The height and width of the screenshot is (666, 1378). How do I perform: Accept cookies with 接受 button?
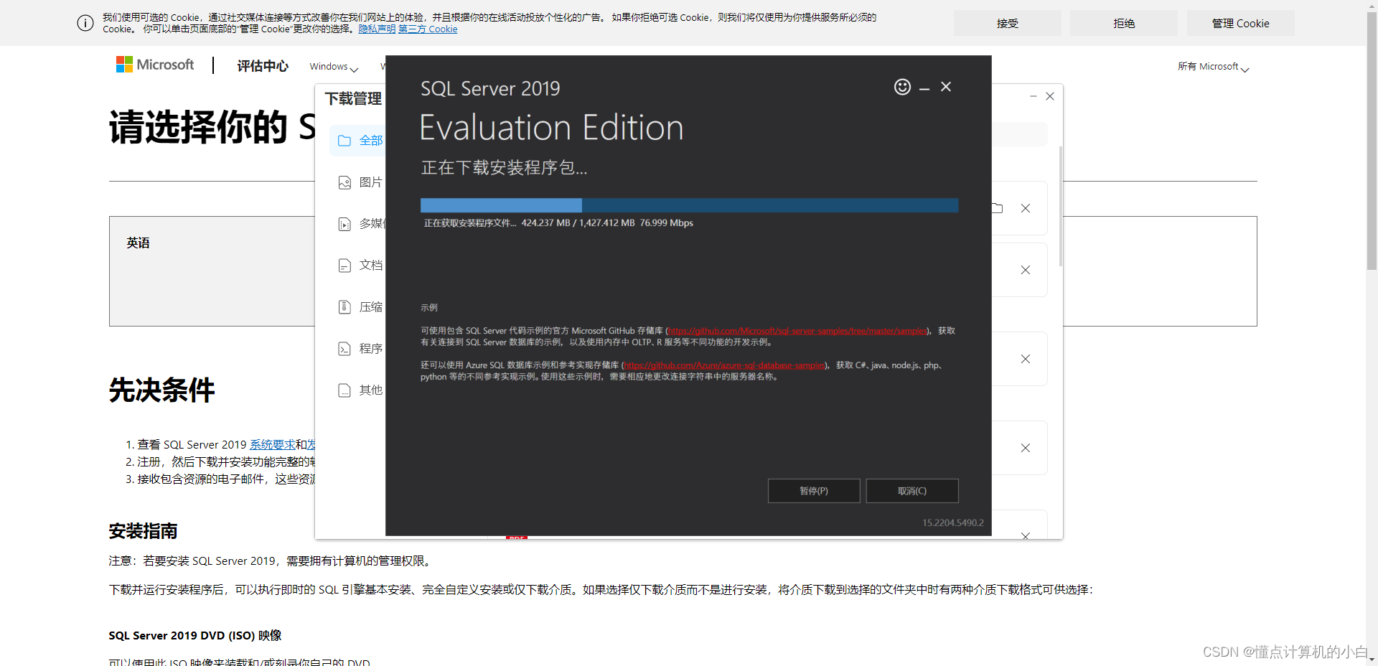[1008, 23]
